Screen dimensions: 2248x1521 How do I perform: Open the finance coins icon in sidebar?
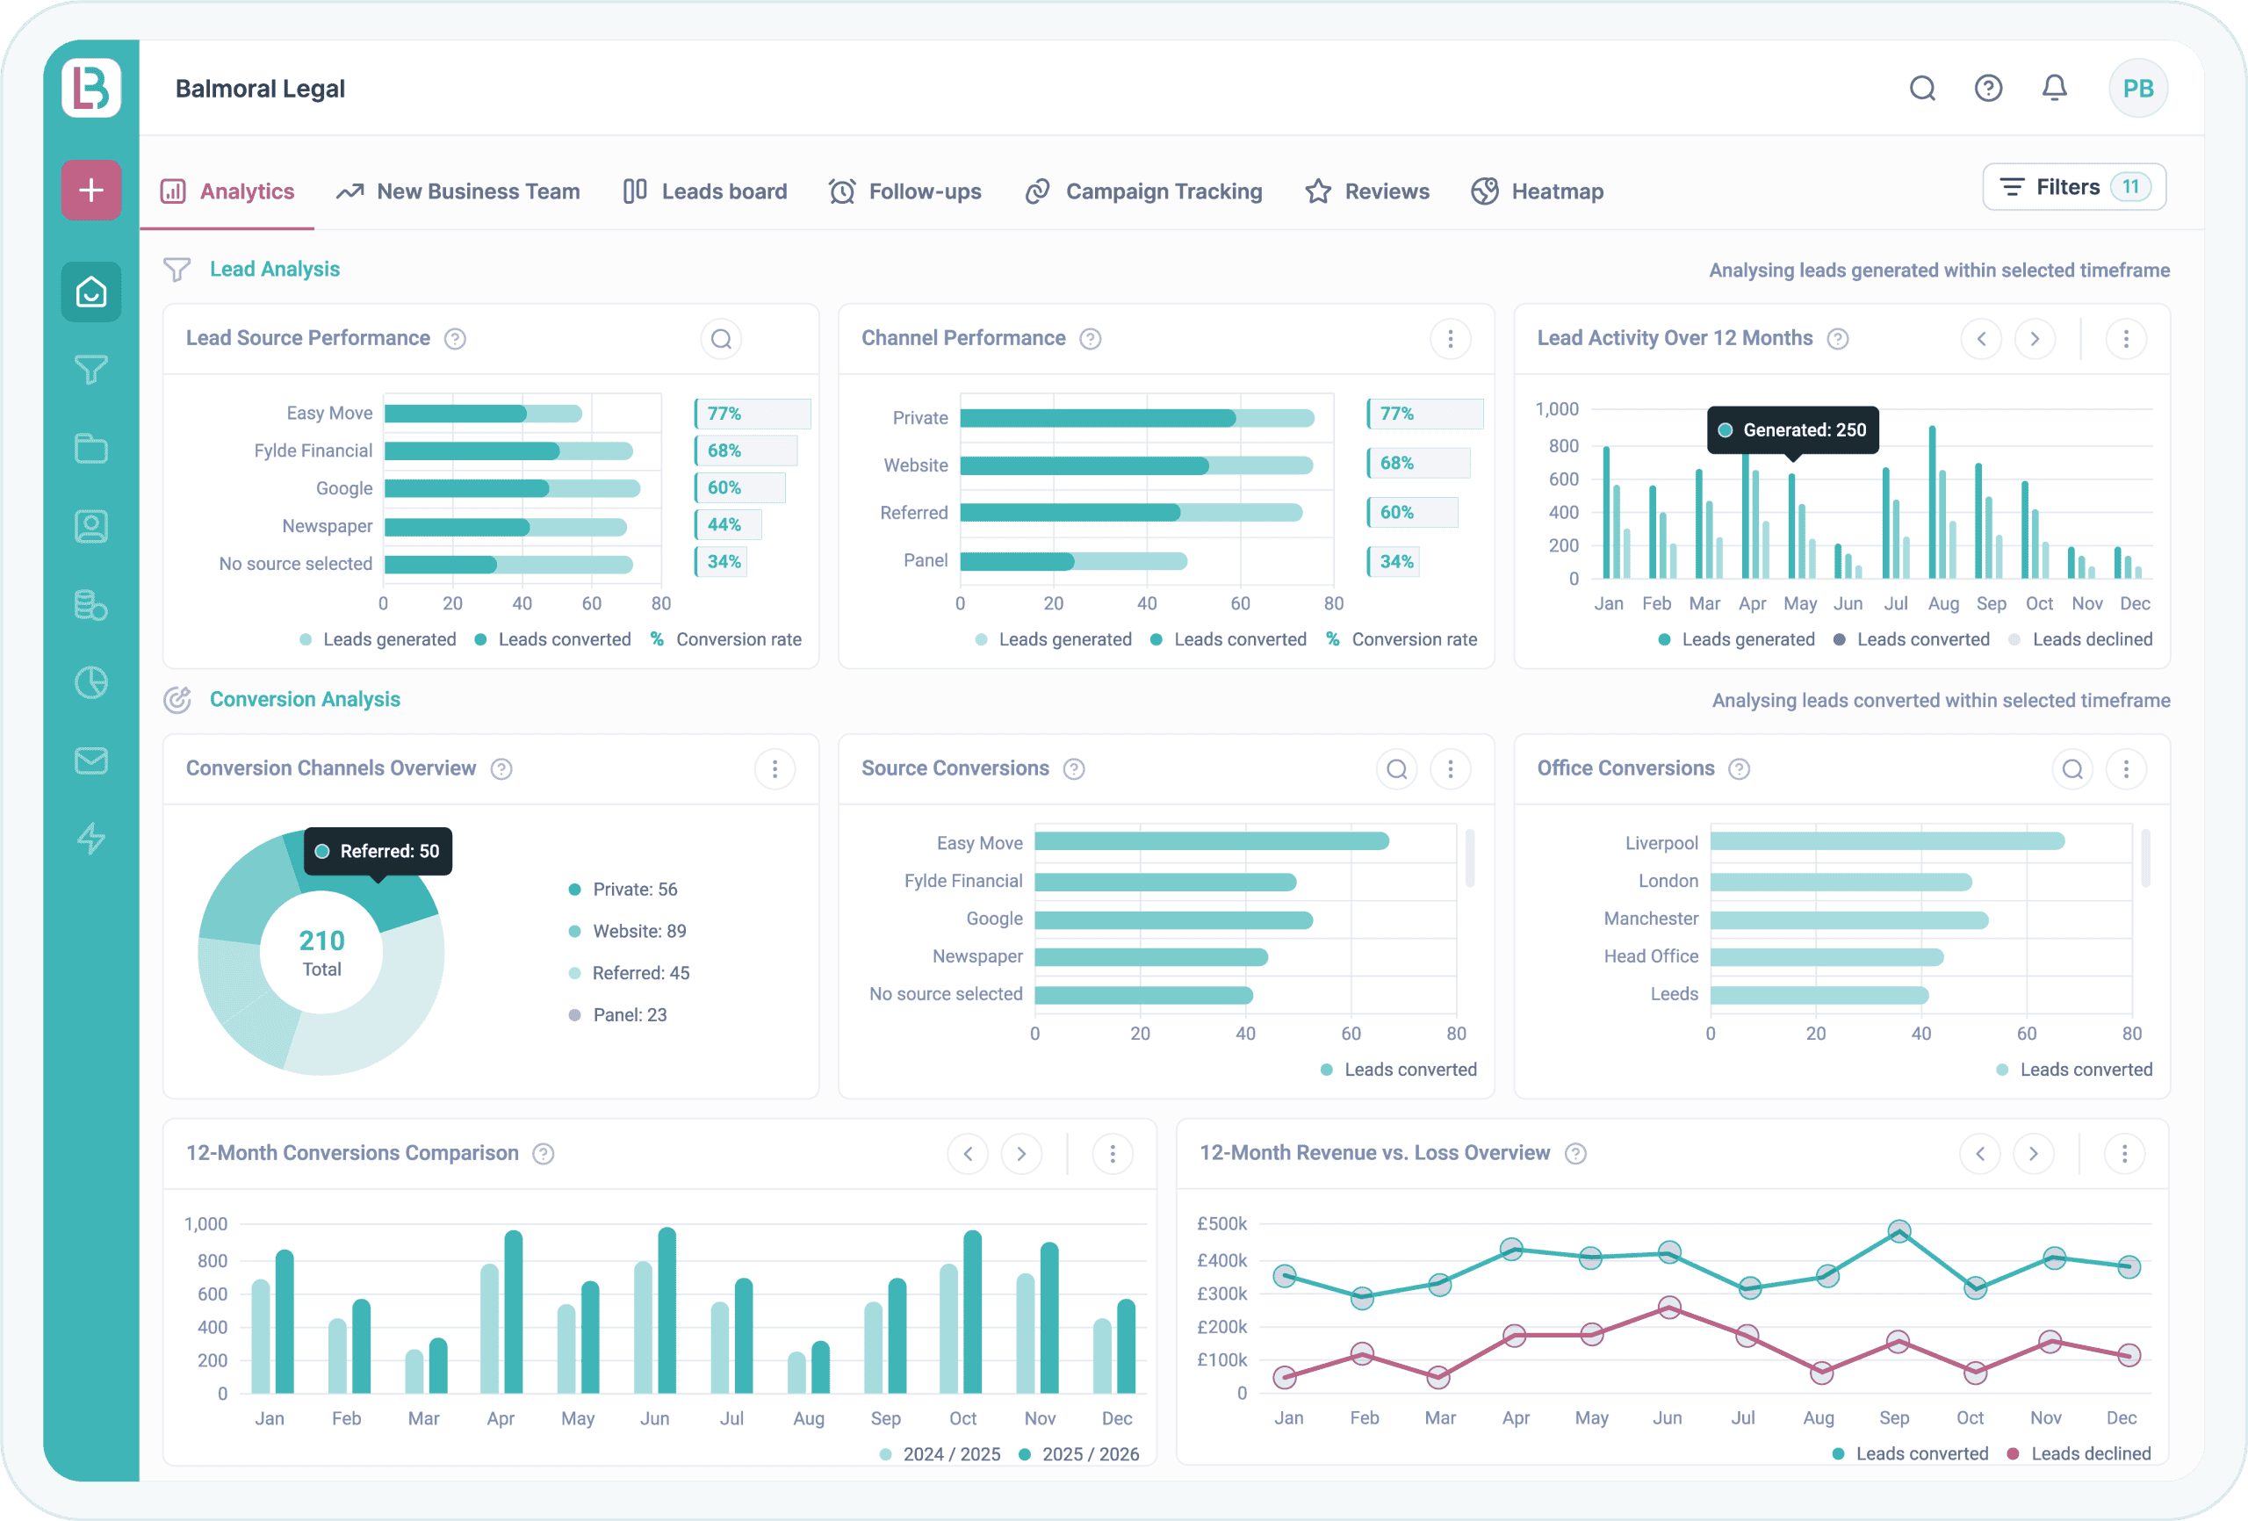[x=90, y=605]
